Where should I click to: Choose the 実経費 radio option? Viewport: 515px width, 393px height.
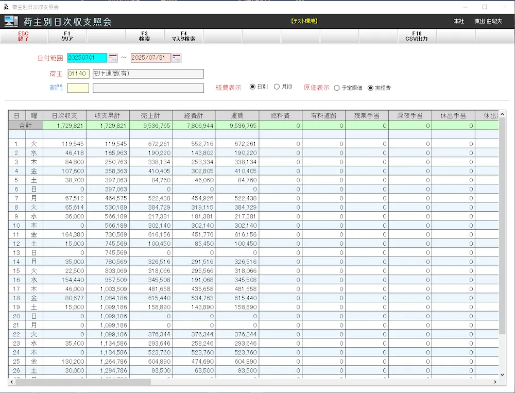[370, 88]
